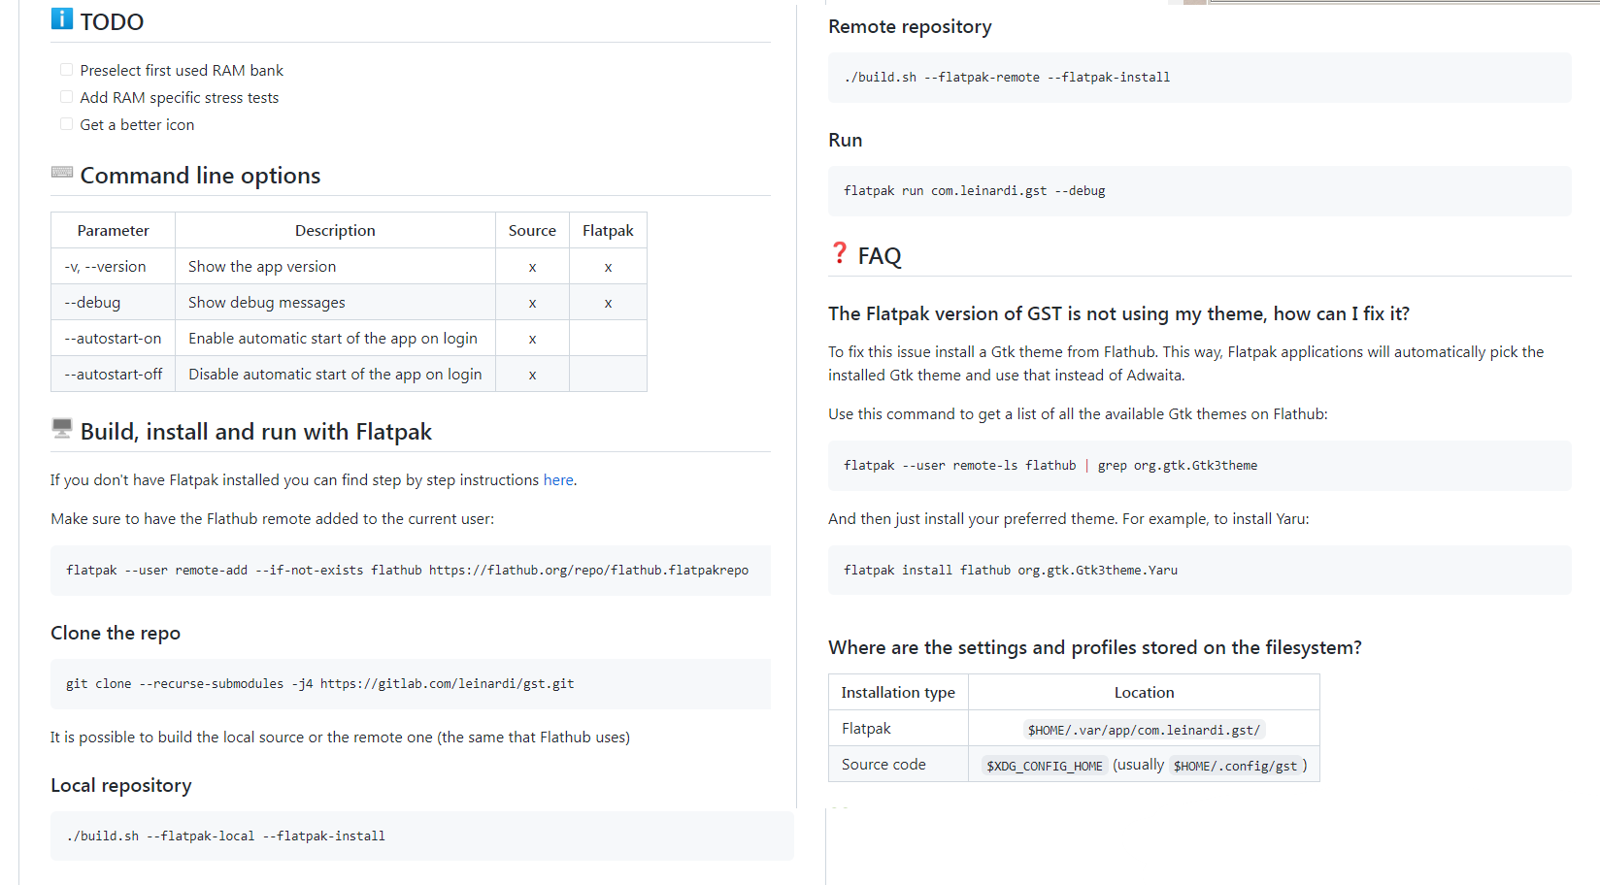This screenshot has width=1600, height=885.
Task: Click the blue info icon beside TODO
Action: click(62, 18)
